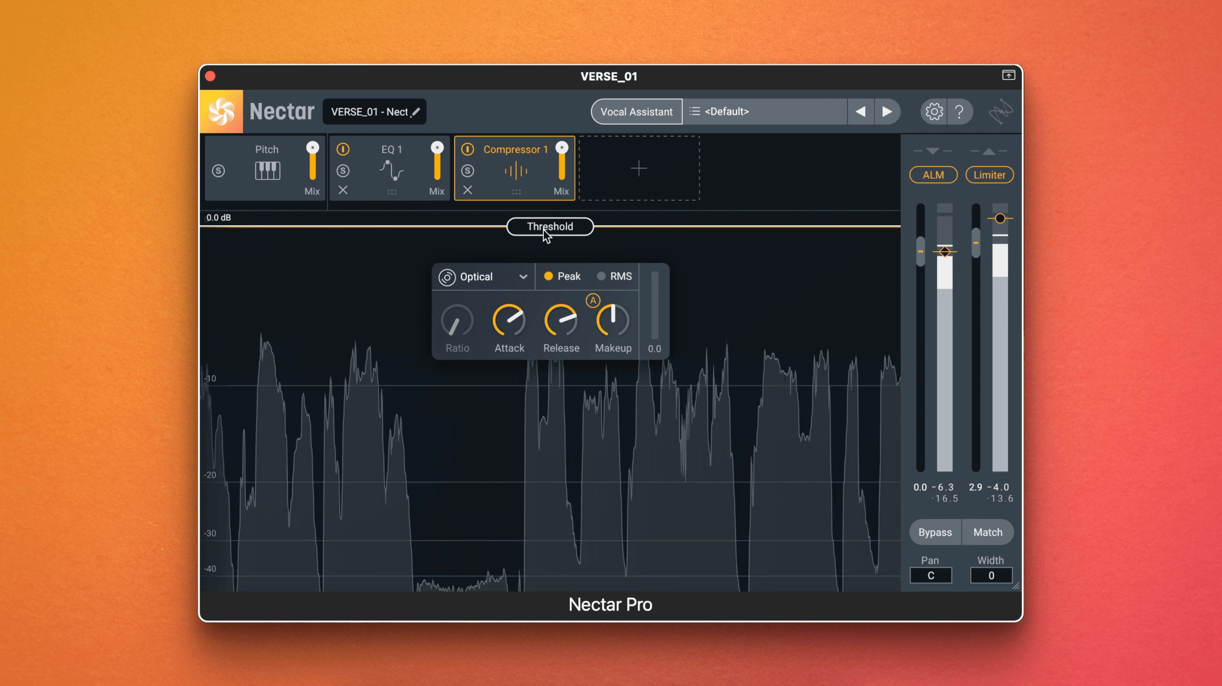Image resolution: width=1222 pixels, height=686 pixels.
Task: Open Vocal Assistant
Action: coord(636,112)
